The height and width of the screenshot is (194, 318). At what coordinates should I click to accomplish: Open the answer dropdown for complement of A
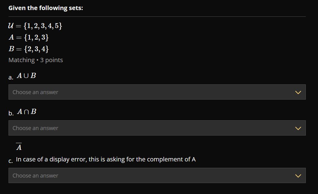157,175
